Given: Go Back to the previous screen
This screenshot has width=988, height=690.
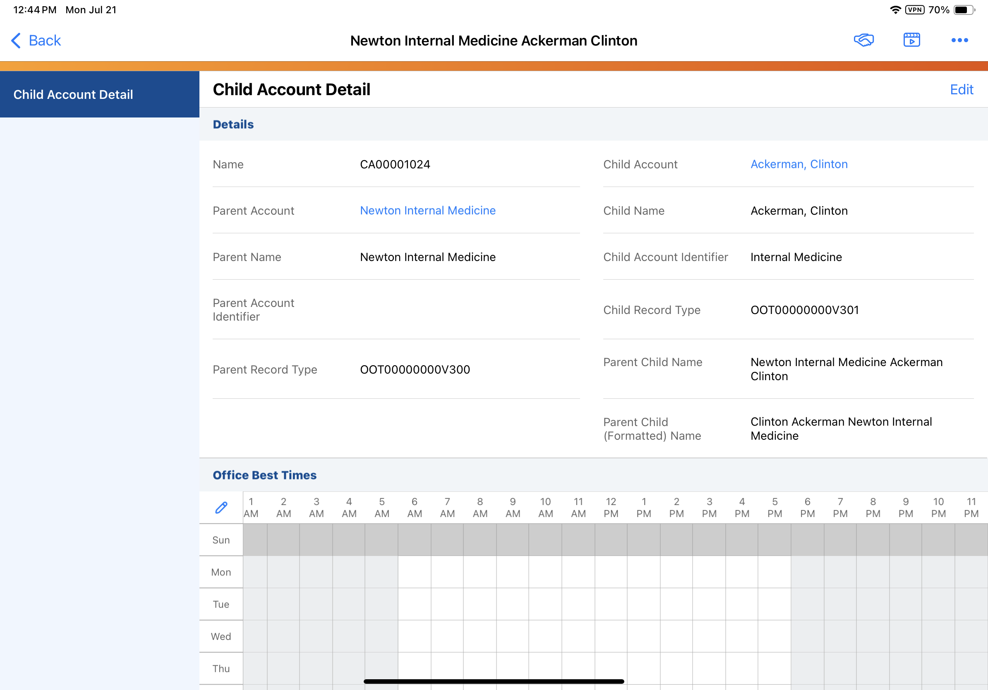Looking at the screenshot, I should tap(44, 41).
